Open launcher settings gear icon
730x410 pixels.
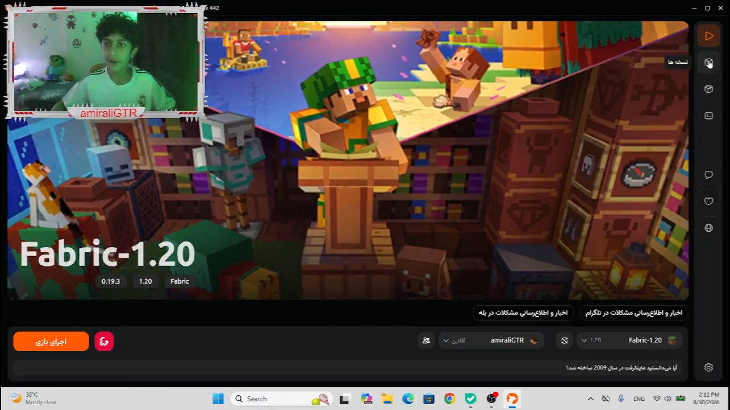(x=708, y=367)
